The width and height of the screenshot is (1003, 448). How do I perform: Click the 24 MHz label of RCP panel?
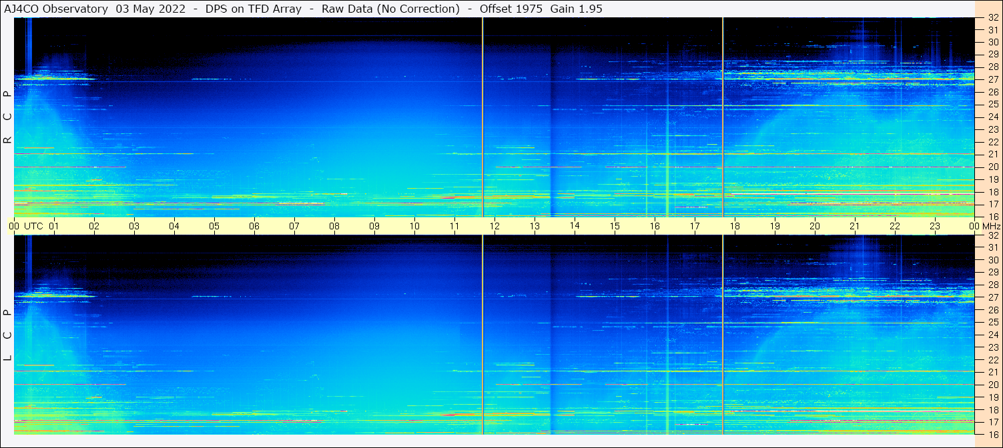(x=992, y=117)
